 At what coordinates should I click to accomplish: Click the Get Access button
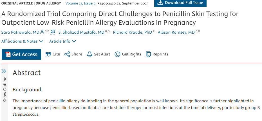(21, 54)
